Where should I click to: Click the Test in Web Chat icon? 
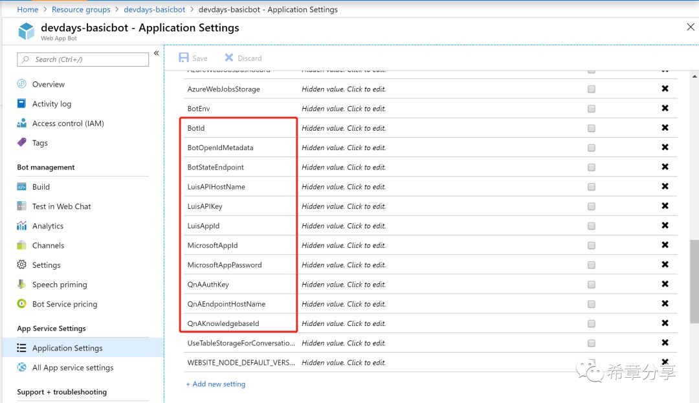coord(21,206)
